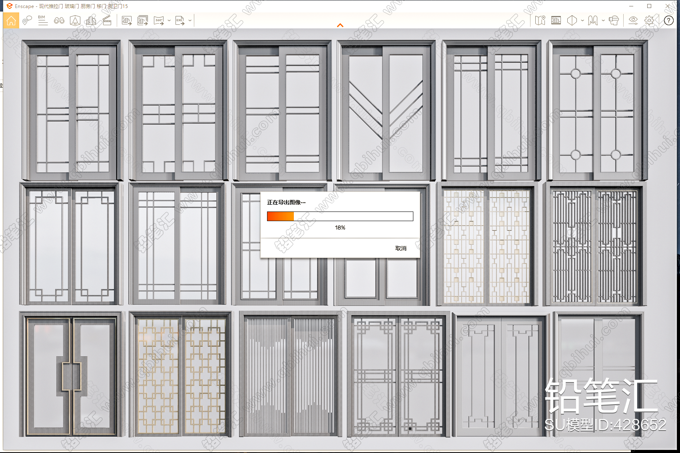Screen dimensions: 680x453
Task: Collapse the toolbar with orange chevron
Action: click(x=340, y=25)
